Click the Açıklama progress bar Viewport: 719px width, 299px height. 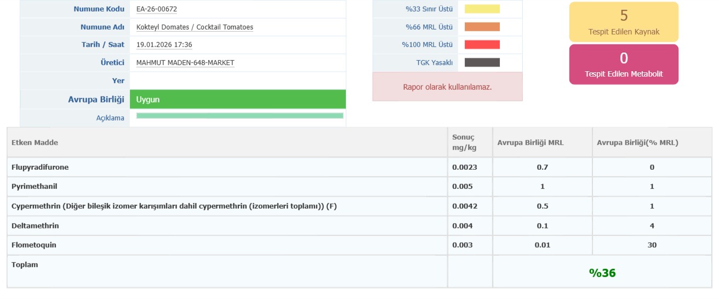239,116
